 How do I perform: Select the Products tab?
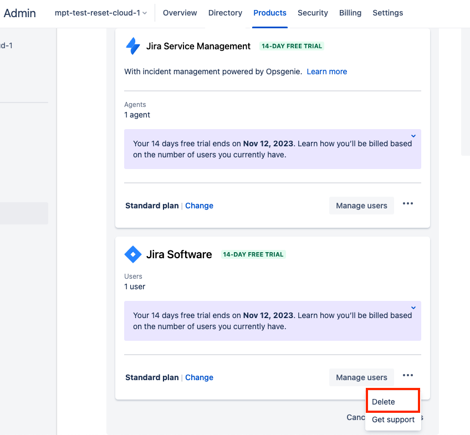tap(270, 13)
